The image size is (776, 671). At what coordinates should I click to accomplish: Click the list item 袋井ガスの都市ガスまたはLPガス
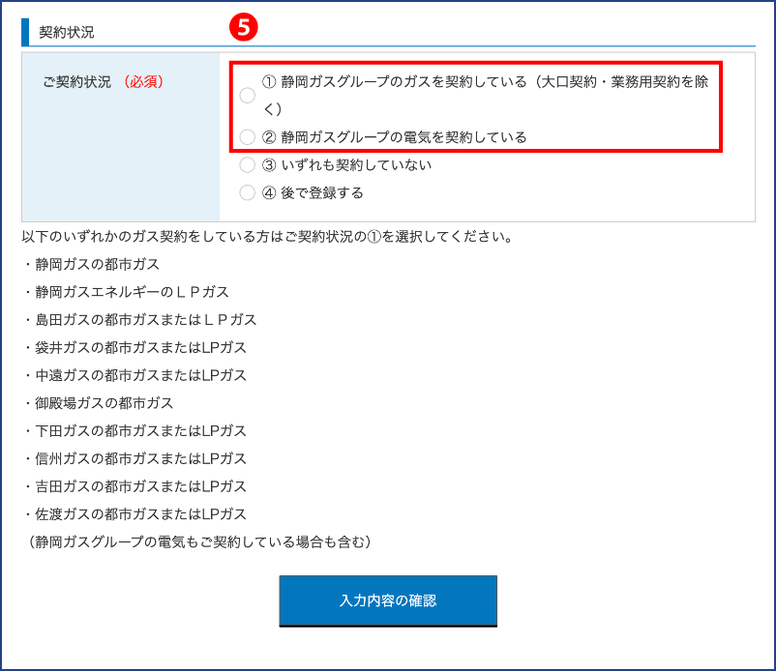click(x=134, y=348)
